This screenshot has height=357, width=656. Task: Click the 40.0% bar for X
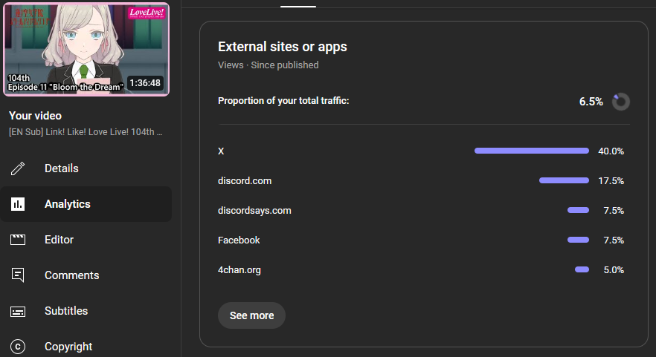(532, 151)
